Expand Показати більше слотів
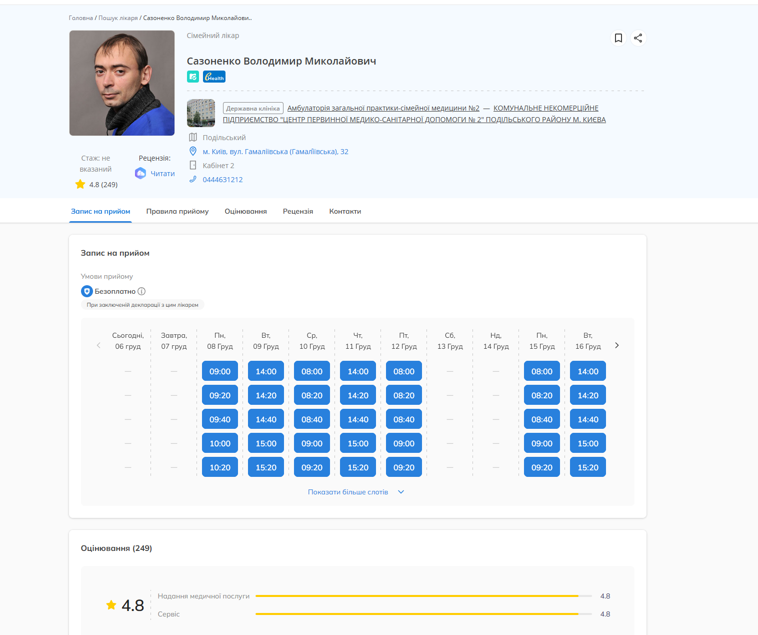Screen dimensions: 758x635 (355, 492)
